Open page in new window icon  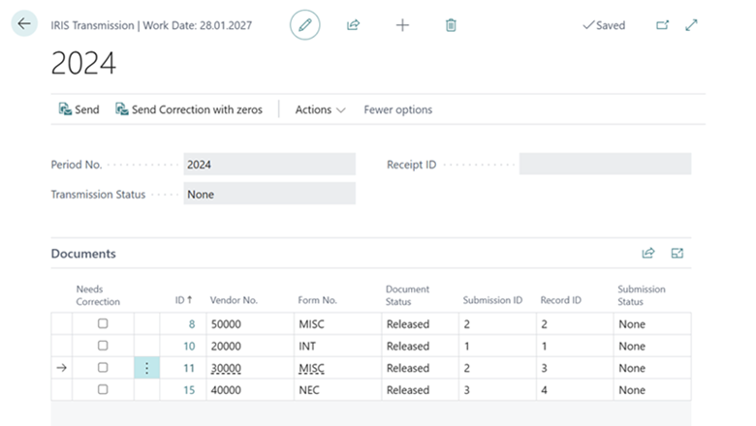pos(663,25)
